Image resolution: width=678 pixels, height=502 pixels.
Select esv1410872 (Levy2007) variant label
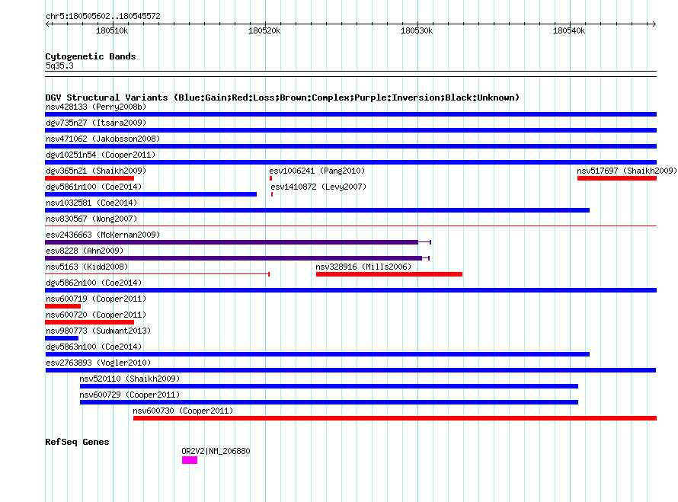pos(318,187)
